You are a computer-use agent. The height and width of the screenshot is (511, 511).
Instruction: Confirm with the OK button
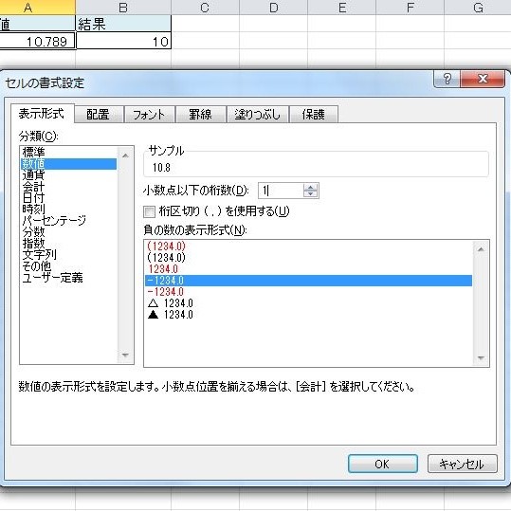click(x=383, y=464)
